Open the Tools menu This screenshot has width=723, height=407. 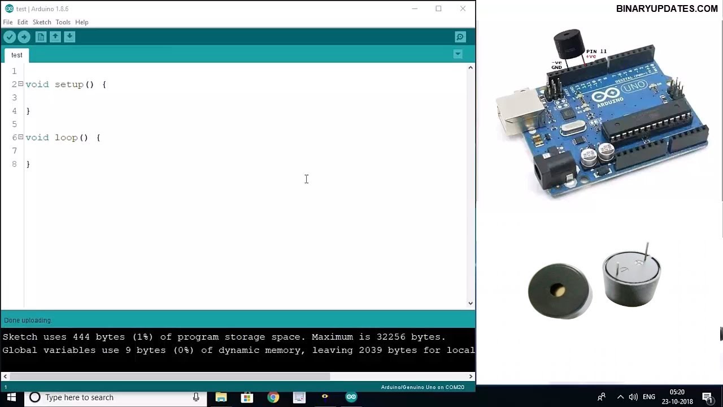pyautogui.click(x=63, y=22)
